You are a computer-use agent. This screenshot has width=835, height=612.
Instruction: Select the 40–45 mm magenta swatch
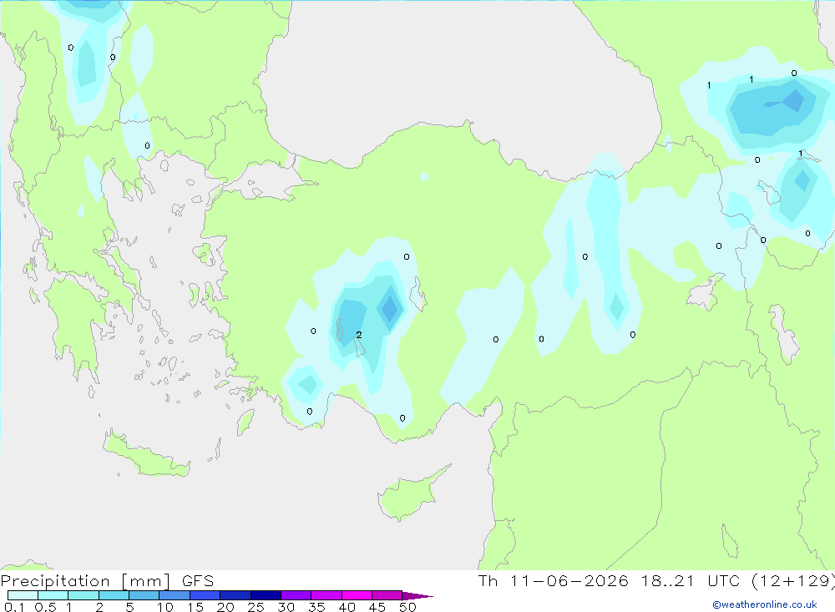tap(357, 595)
